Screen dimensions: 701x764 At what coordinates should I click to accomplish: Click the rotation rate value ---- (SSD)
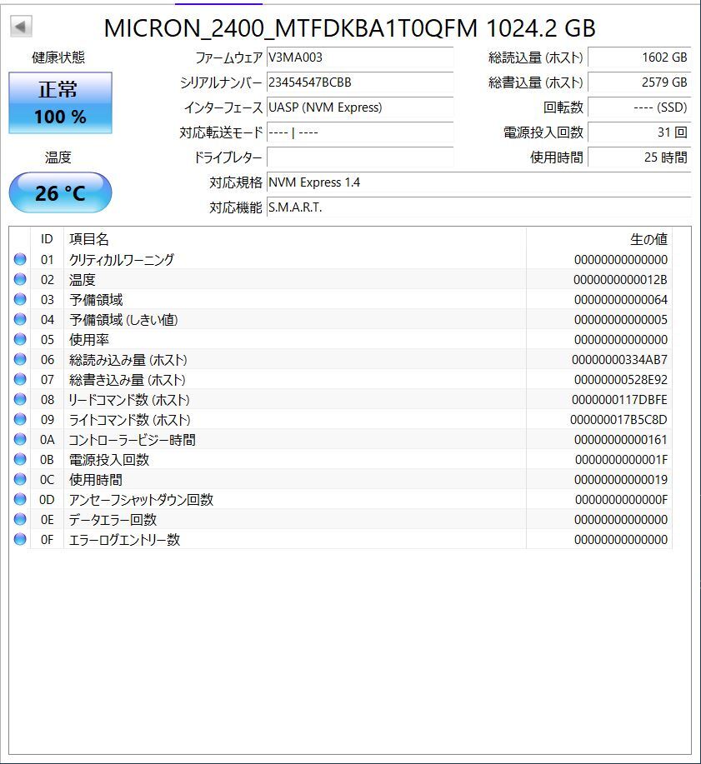[639, 107]
